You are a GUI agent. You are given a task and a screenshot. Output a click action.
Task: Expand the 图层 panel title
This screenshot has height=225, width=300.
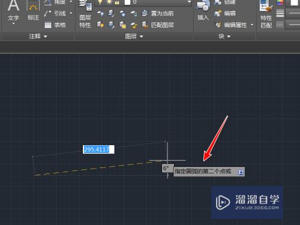[134, 36]
